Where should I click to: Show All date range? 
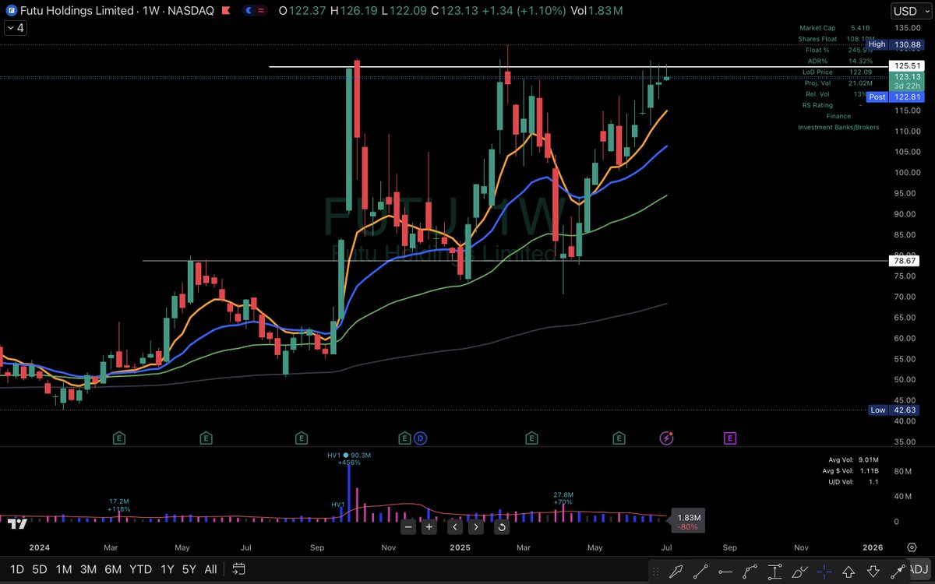(210, 569)
